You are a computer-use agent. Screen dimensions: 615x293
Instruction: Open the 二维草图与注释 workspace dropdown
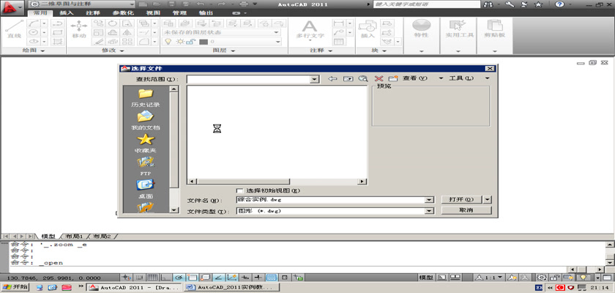(x=82, y=4)
